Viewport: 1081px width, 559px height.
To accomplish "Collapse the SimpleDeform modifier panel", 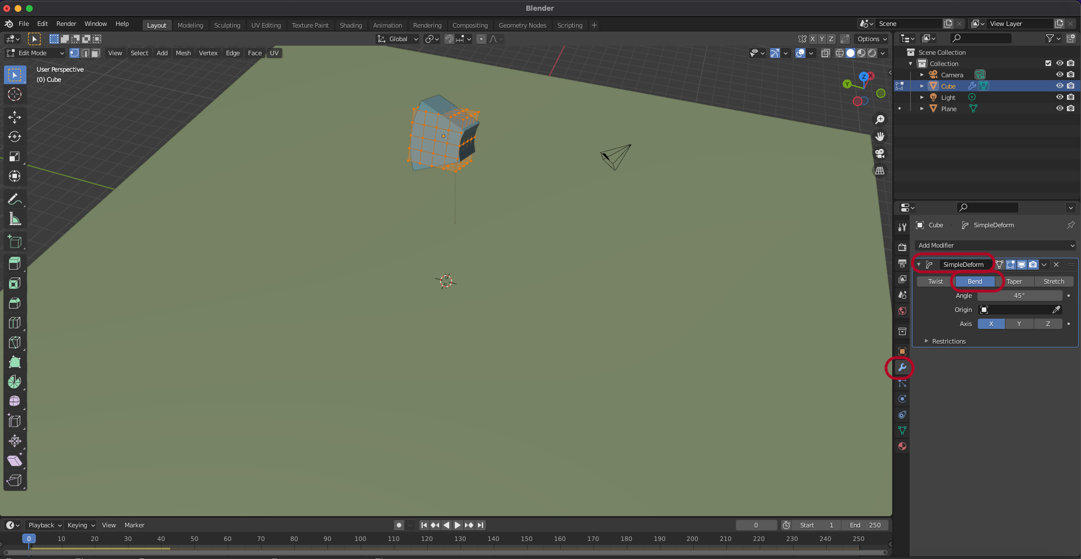I will pyautogui.click(x=919, y=265).
